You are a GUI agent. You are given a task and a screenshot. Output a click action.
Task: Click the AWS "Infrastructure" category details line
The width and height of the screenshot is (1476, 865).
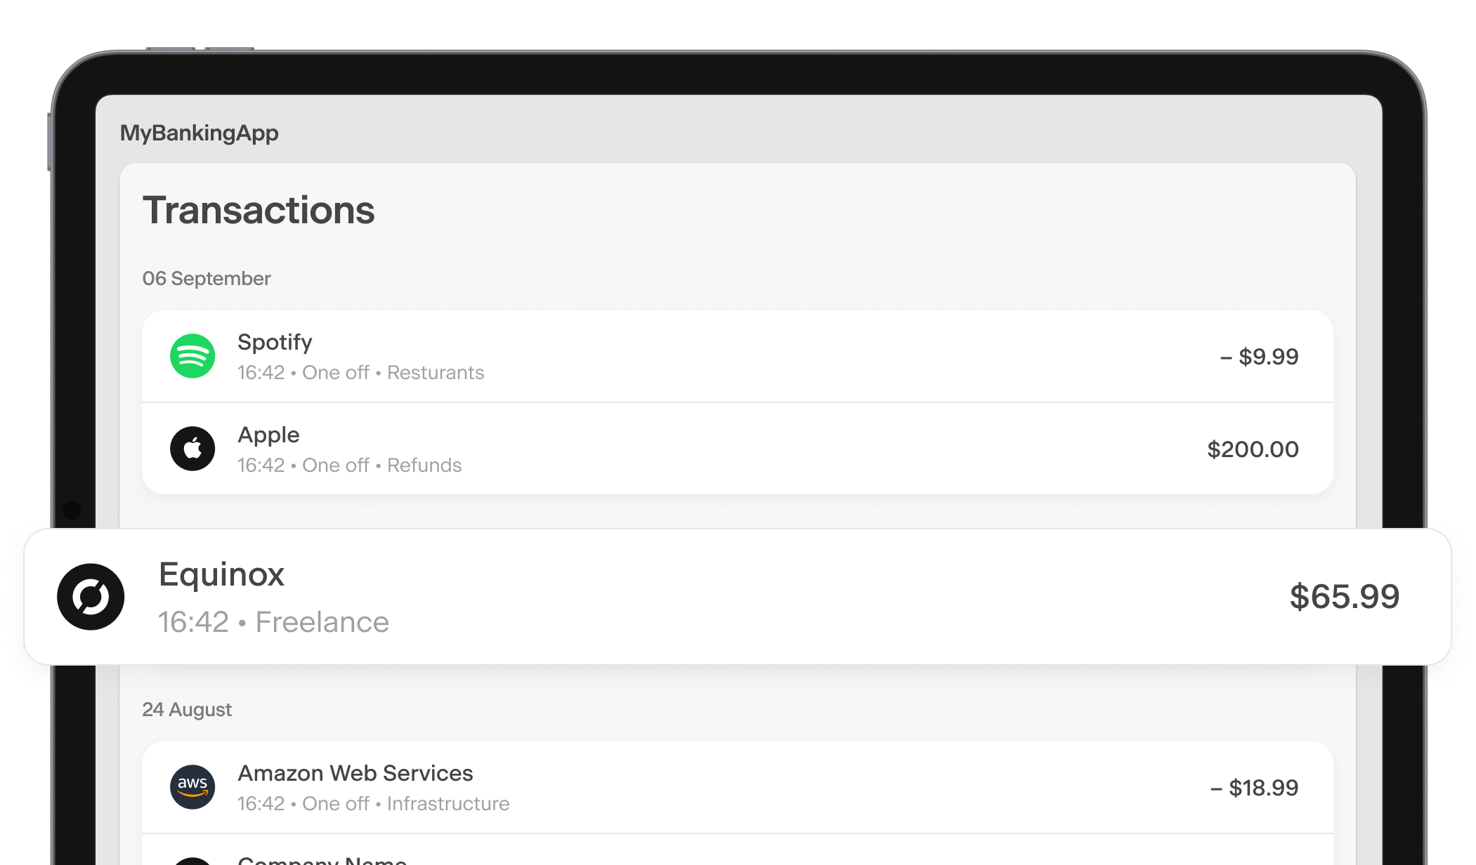[x=373, y=804]
